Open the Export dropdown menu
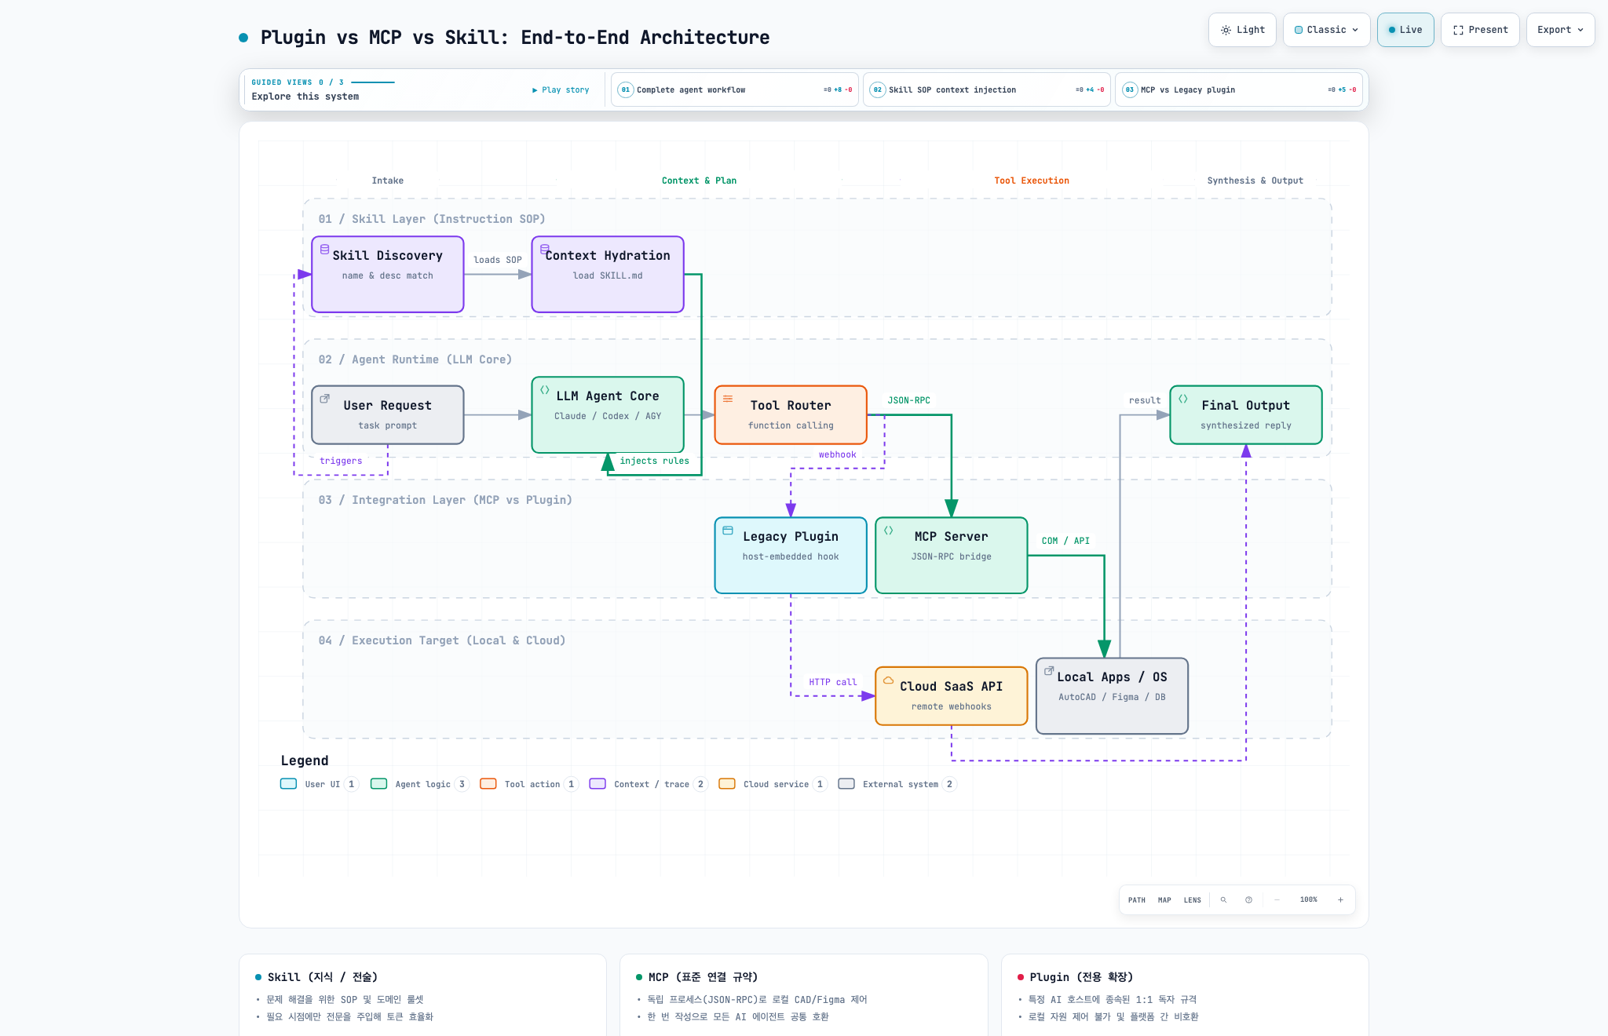1608x1036 pixels. click(1560, 30)
